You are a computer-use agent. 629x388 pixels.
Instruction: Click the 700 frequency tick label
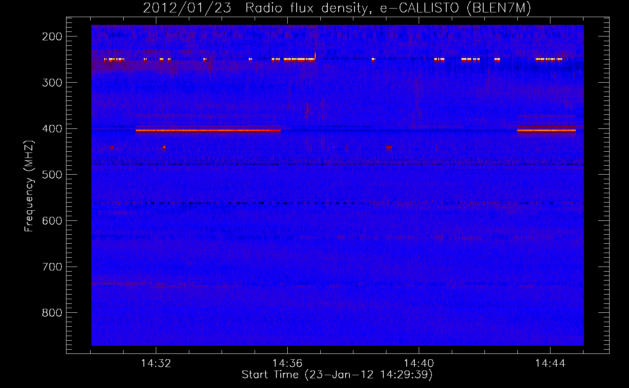[x=52, y=267]
